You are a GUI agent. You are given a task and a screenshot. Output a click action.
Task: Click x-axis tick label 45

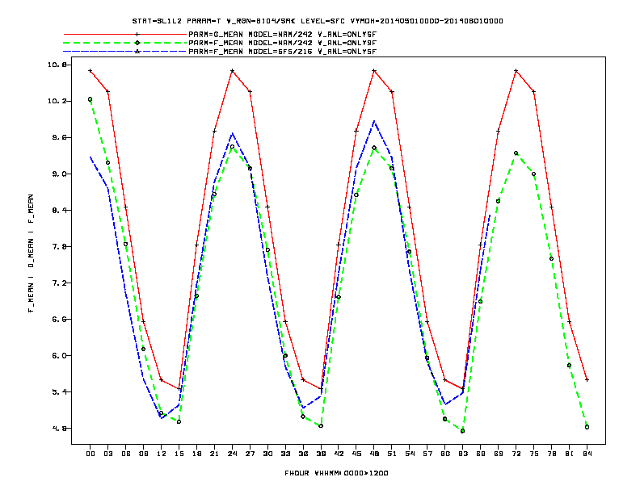[x=356, y=454]
